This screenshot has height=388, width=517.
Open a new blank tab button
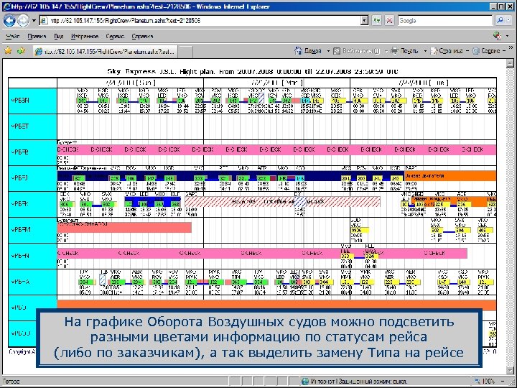coord(185,52)
